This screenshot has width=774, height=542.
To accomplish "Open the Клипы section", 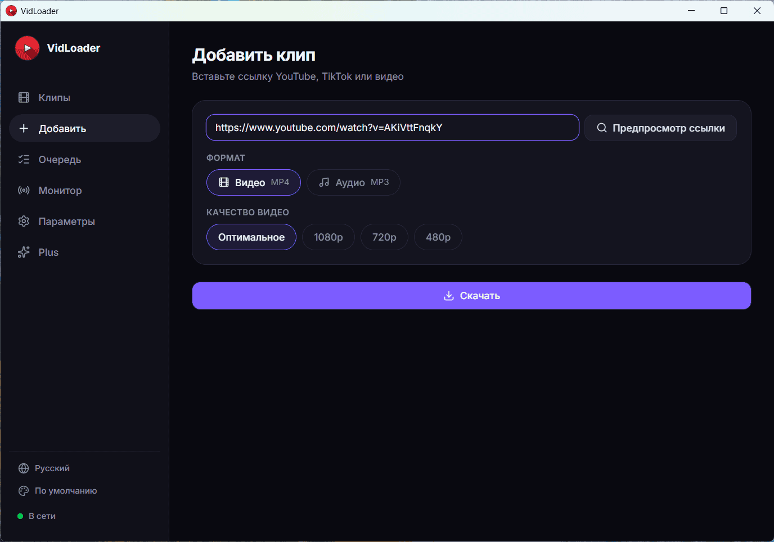I will coord(84,97).
